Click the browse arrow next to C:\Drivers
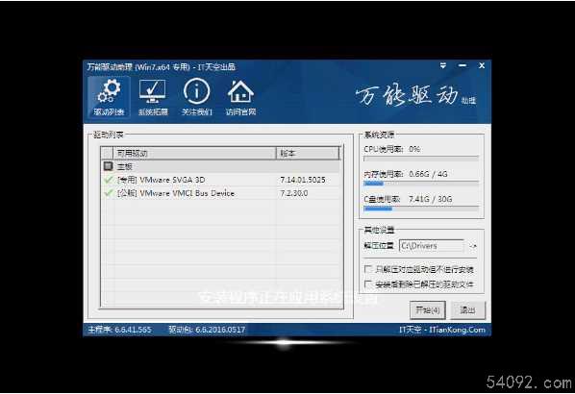This screenshot has width=575, height=394. pyautogui.click(x=473, y=246)
